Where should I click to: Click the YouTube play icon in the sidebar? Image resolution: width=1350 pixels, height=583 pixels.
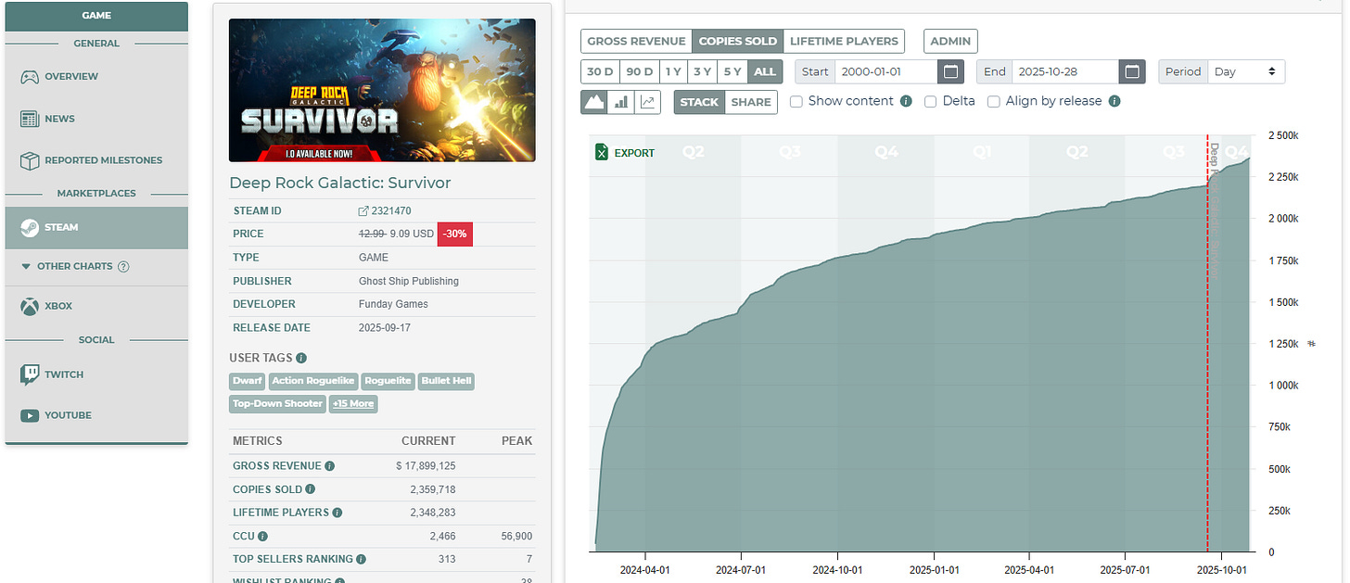pyautogui.click(x=29, y=415)
